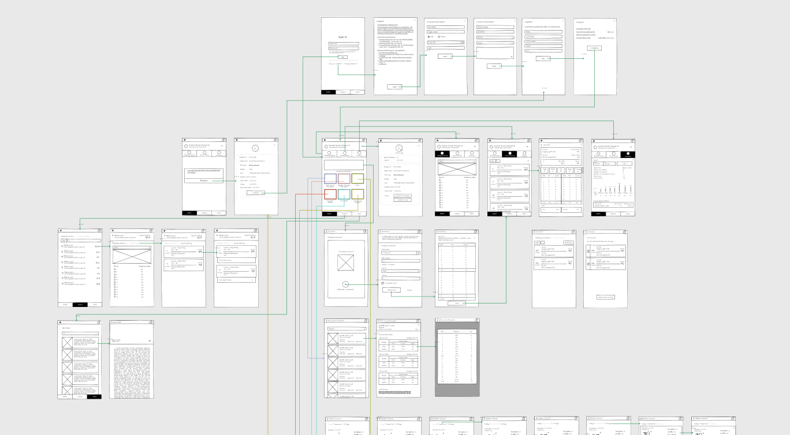The width and height of the screenshot is (790, 435).
Task: Switch to News tab on Sign In screen
Action: tap(357, 92)
